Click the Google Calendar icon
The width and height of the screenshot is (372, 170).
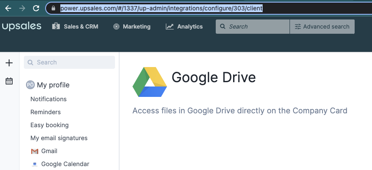(35, 164)
